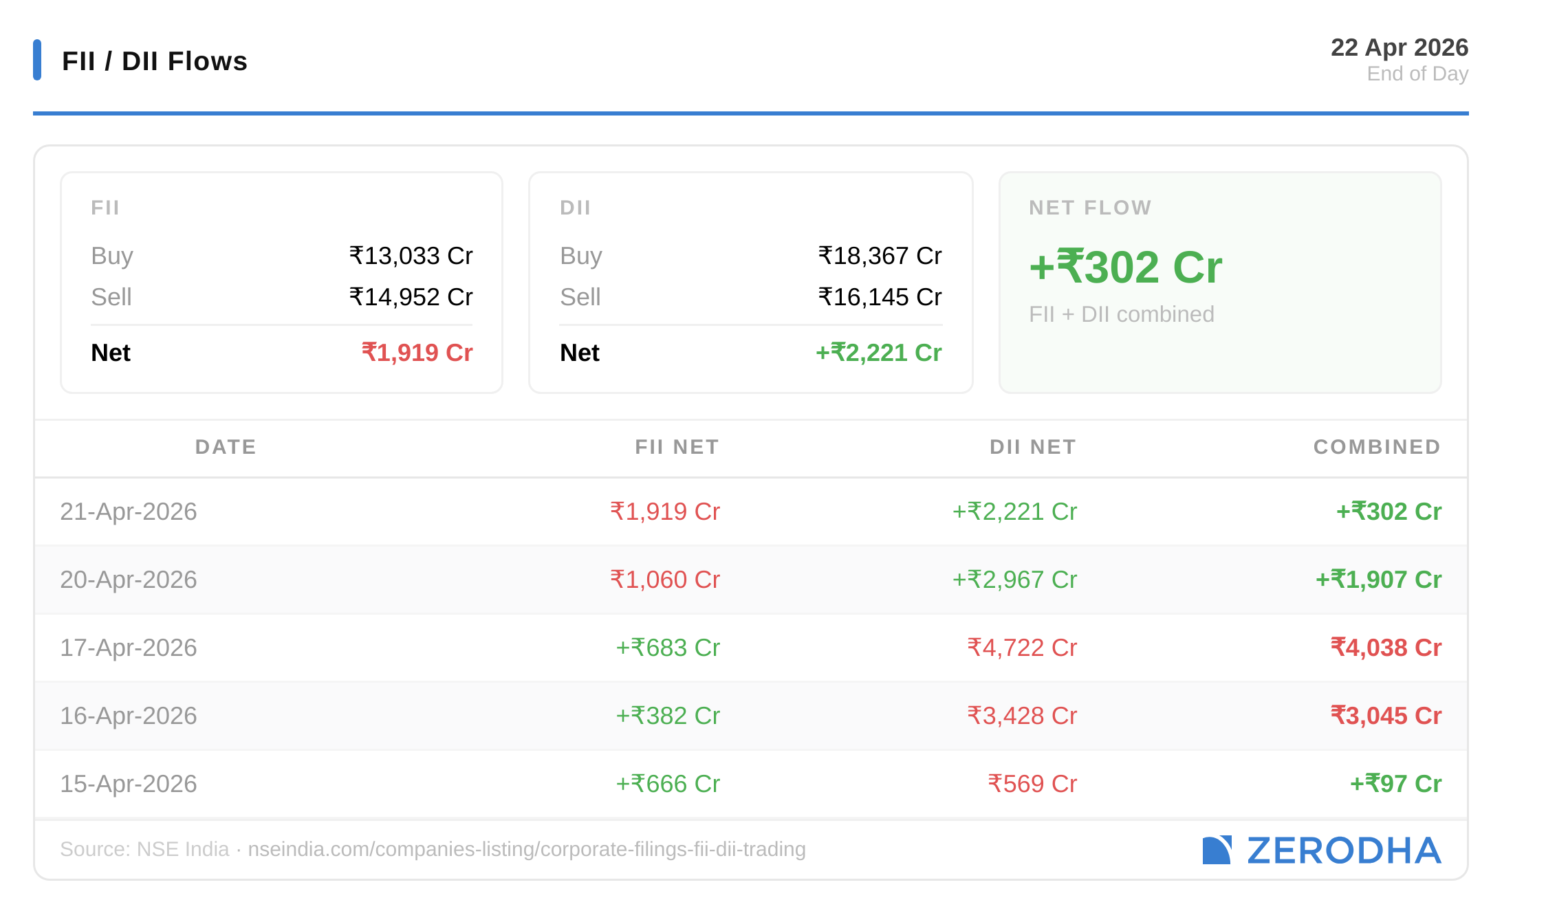
Task: Click the 17-Apr-2026 table row date
Action: coord(129,648)
